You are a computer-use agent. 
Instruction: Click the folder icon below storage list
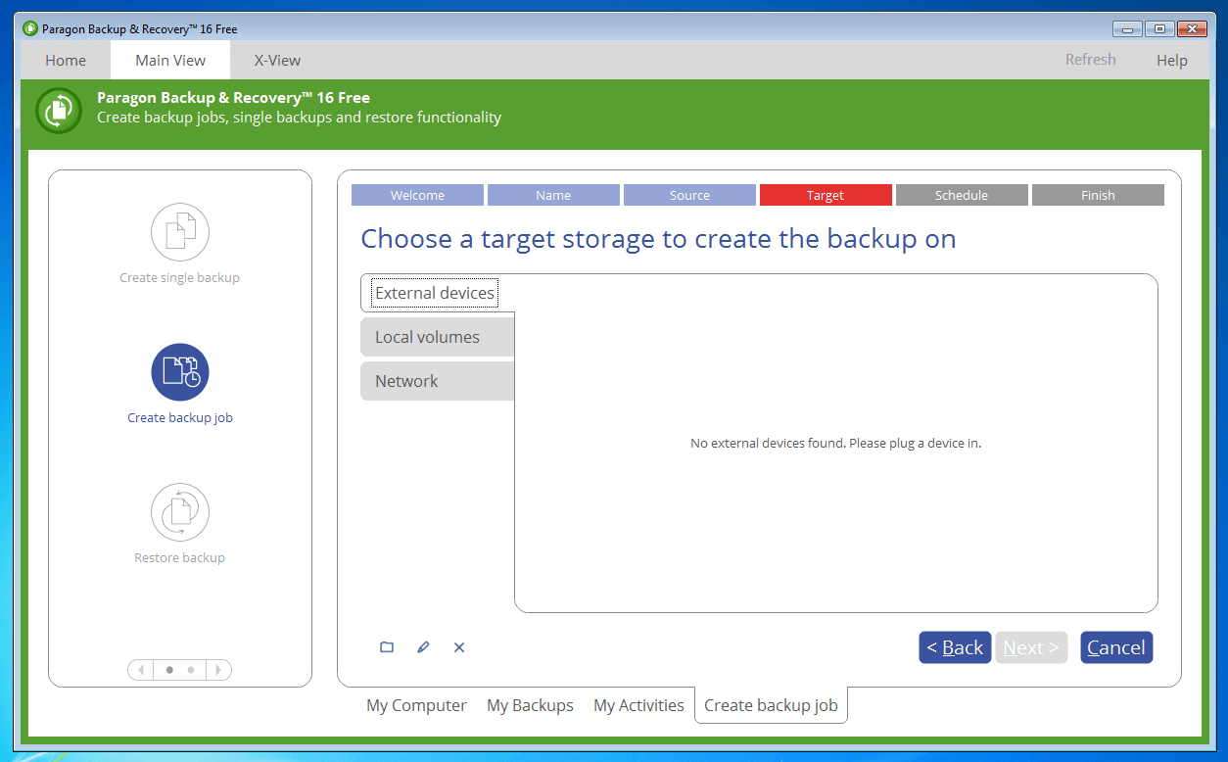pyautogui.click(x=387, y=647)
